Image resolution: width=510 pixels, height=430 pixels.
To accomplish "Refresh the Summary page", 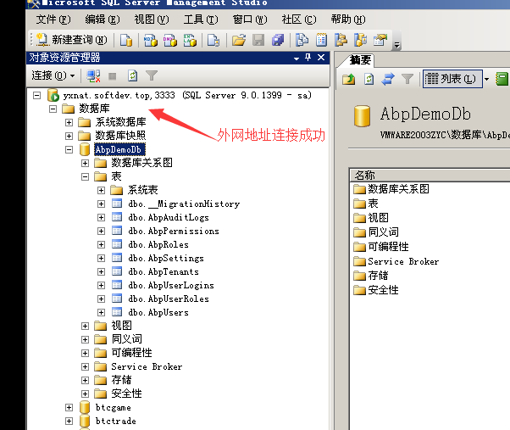I will coord(369,79).
